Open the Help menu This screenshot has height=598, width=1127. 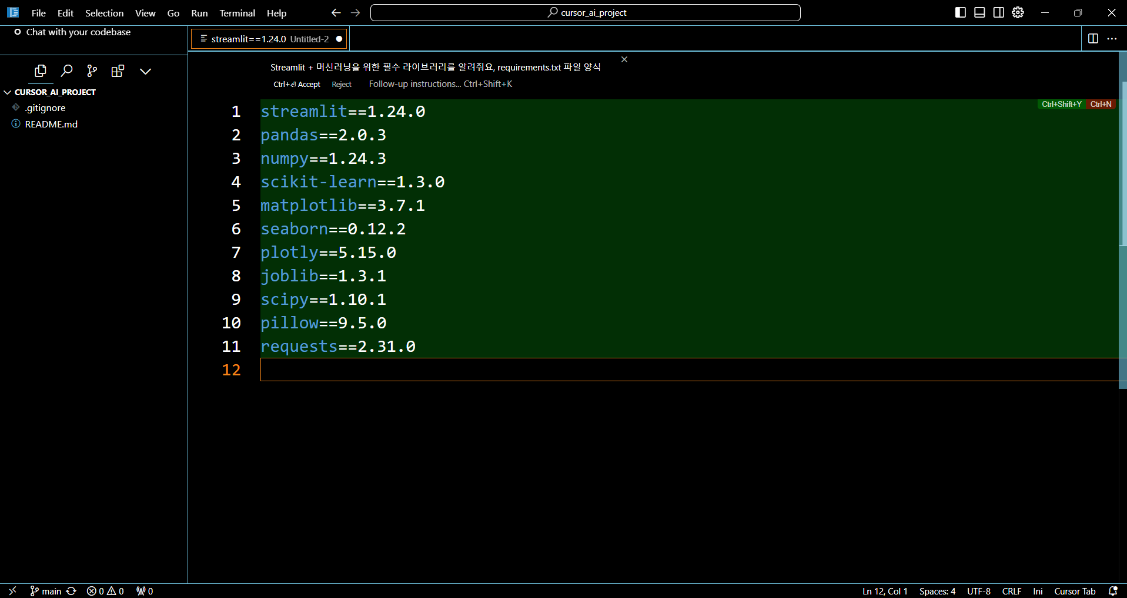pyautogui.click(x=276, y=13)
